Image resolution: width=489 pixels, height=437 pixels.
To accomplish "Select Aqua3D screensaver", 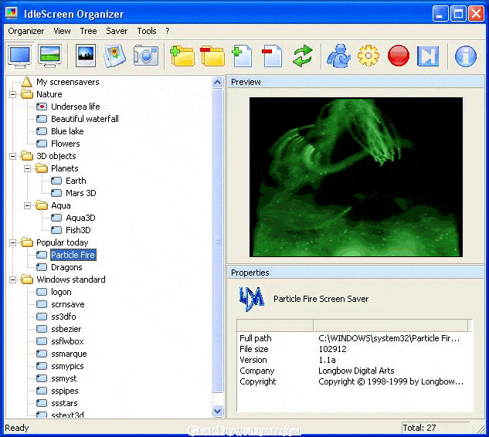I will point(80,218).
